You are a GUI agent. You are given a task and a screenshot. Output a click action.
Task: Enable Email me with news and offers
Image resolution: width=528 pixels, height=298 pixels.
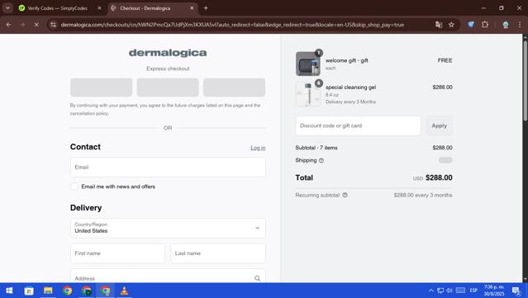[74, 187]
